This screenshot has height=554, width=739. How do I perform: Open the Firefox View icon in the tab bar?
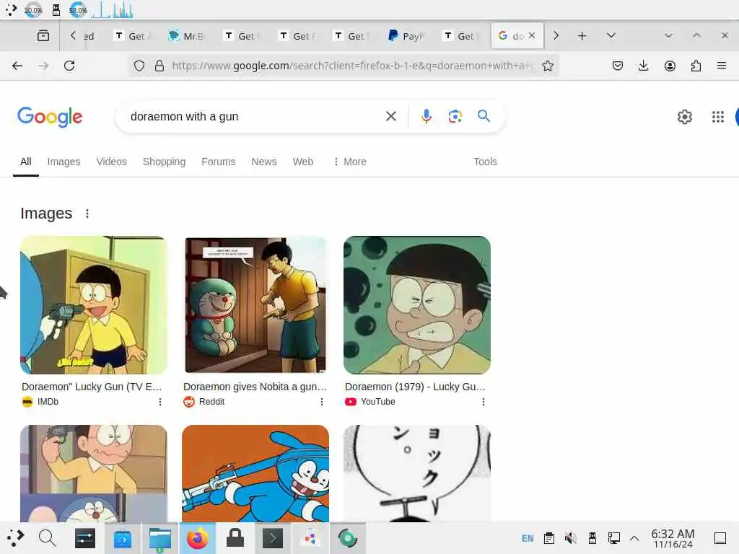click(x=43, y=36)
